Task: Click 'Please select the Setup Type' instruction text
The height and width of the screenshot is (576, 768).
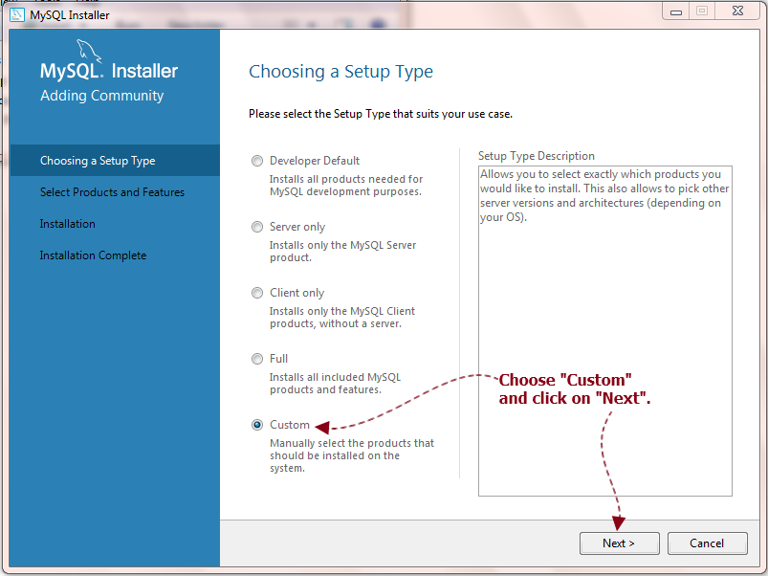Action: 381,114
